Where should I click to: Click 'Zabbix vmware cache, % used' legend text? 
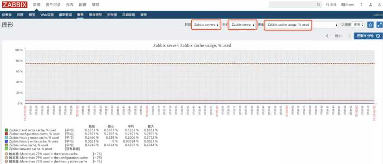(30, 149)
